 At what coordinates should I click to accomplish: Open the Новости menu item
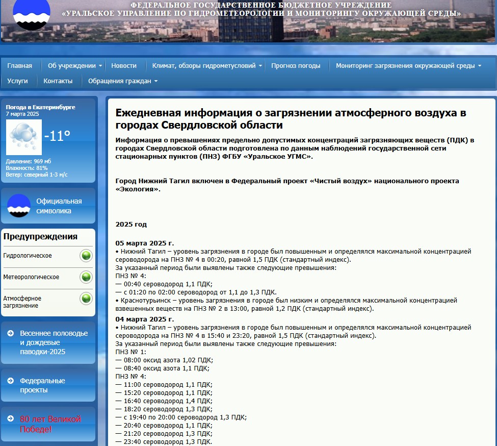click(x=124, y=66)
